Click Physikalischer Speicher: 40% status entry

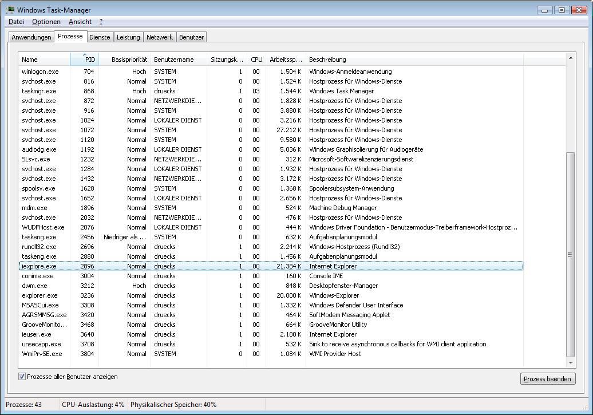click(173, 404)
